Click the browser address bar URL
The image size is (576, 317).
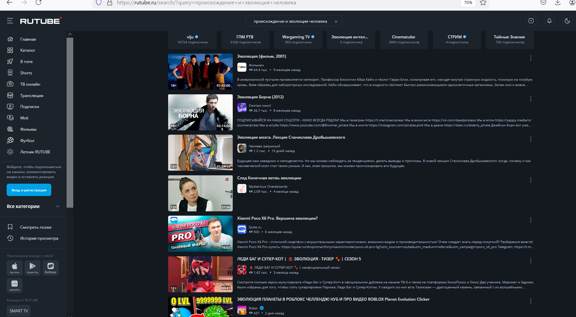(206, 3)
